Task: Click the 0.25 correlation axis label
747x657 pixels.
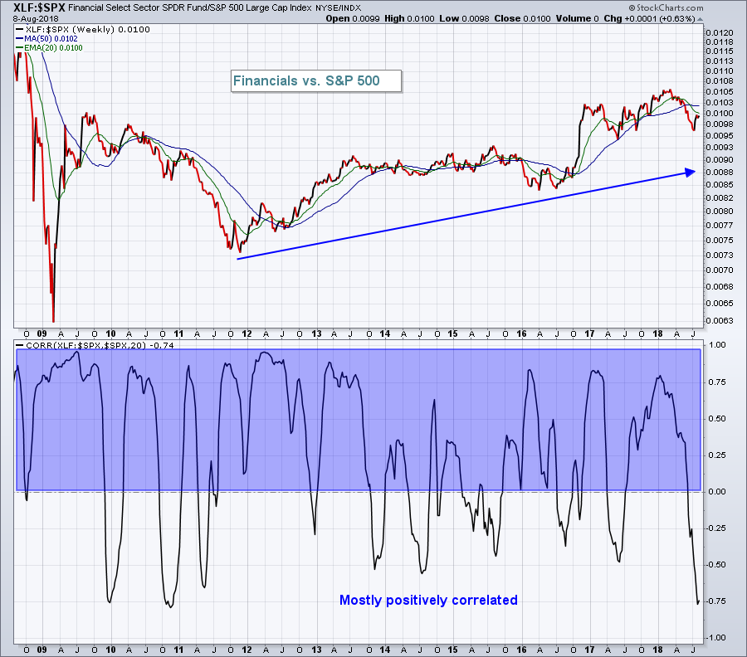Action: (717, 455)
